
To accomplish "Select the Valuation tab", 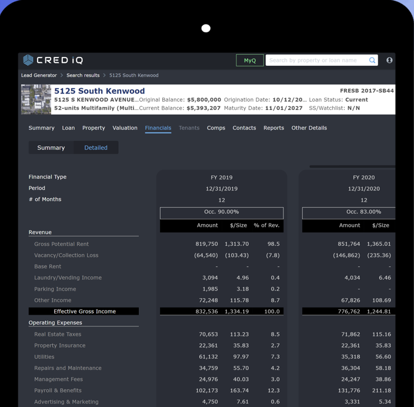I will point(125,128).
